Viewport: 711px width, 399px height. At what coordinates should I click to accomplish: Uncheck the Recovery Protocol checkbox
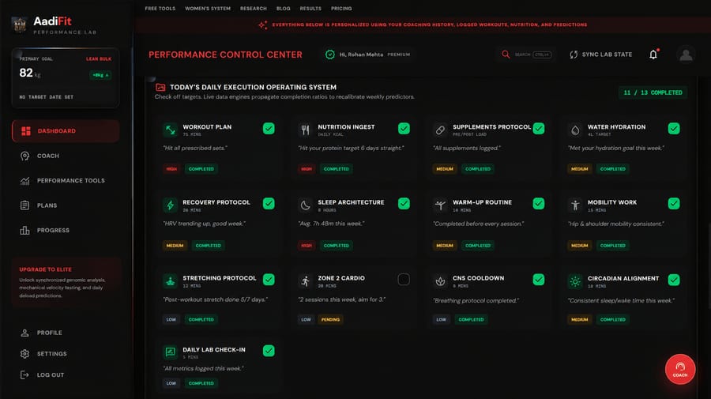[x=269, y=204]
